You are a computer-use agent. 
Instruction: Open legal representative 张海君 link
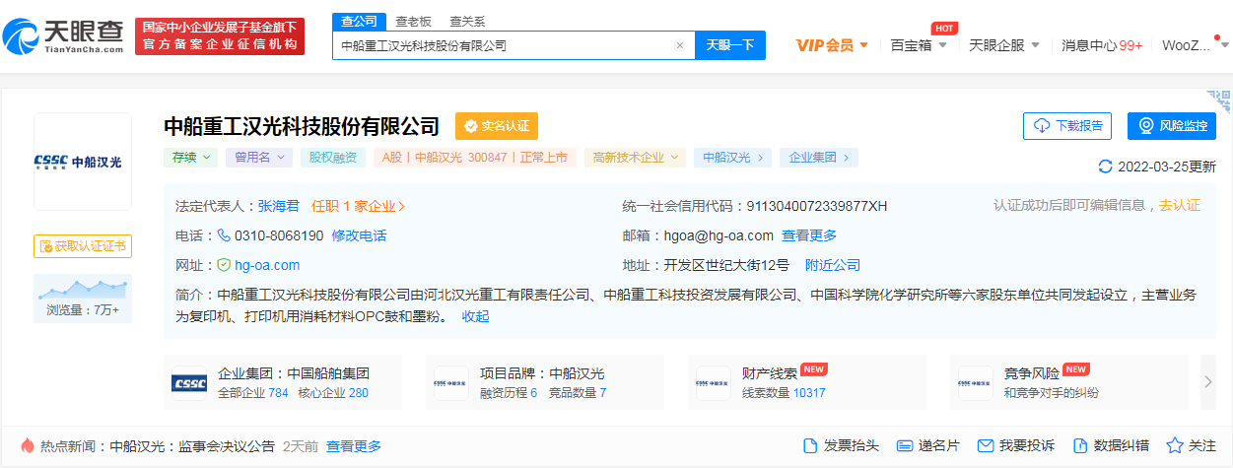point(279,206)
